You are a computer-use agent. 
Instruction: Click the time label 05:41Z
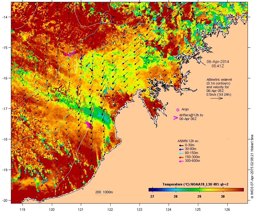(218, 66)
